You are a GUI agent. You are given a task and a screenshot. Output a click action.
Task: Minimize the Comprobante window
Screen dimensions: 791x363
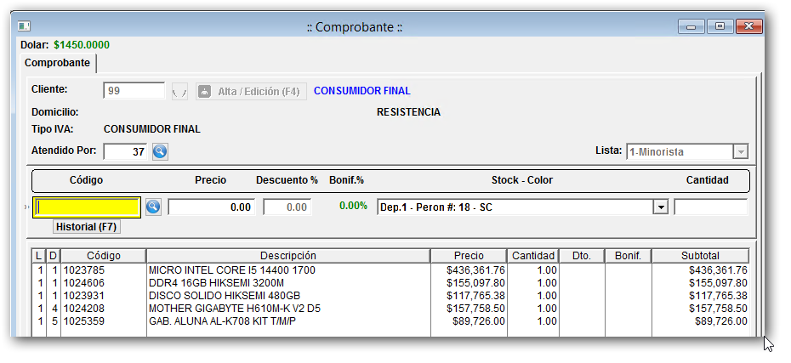694,26
